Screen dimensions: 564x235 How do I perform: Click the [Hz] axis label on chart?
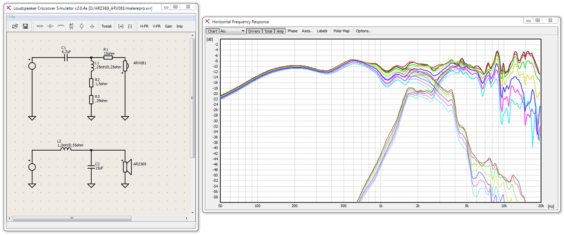pyautogui.click(x=551, y=206)
